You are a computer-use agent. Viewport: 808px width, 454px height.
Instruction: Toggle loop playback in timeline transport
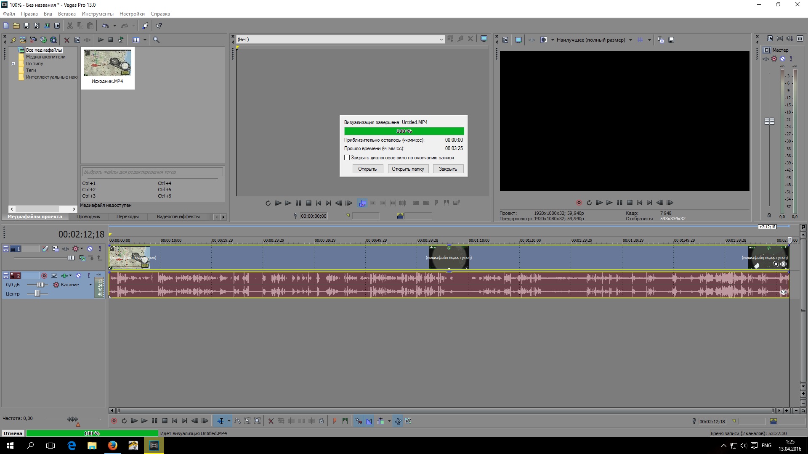124,421
